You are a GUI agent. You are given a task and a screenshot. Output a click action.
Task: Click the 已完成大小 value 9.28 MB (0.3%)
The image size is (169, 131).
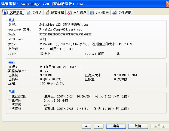pyautogui.click(x=125, y=75)
